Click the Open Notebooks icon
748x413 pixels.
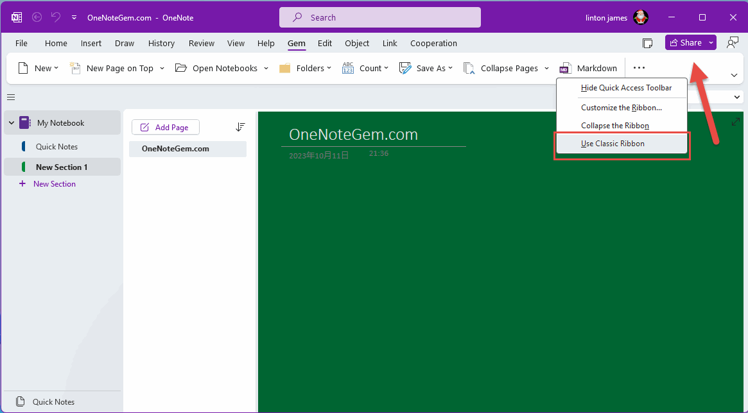[x=181, y=69]
